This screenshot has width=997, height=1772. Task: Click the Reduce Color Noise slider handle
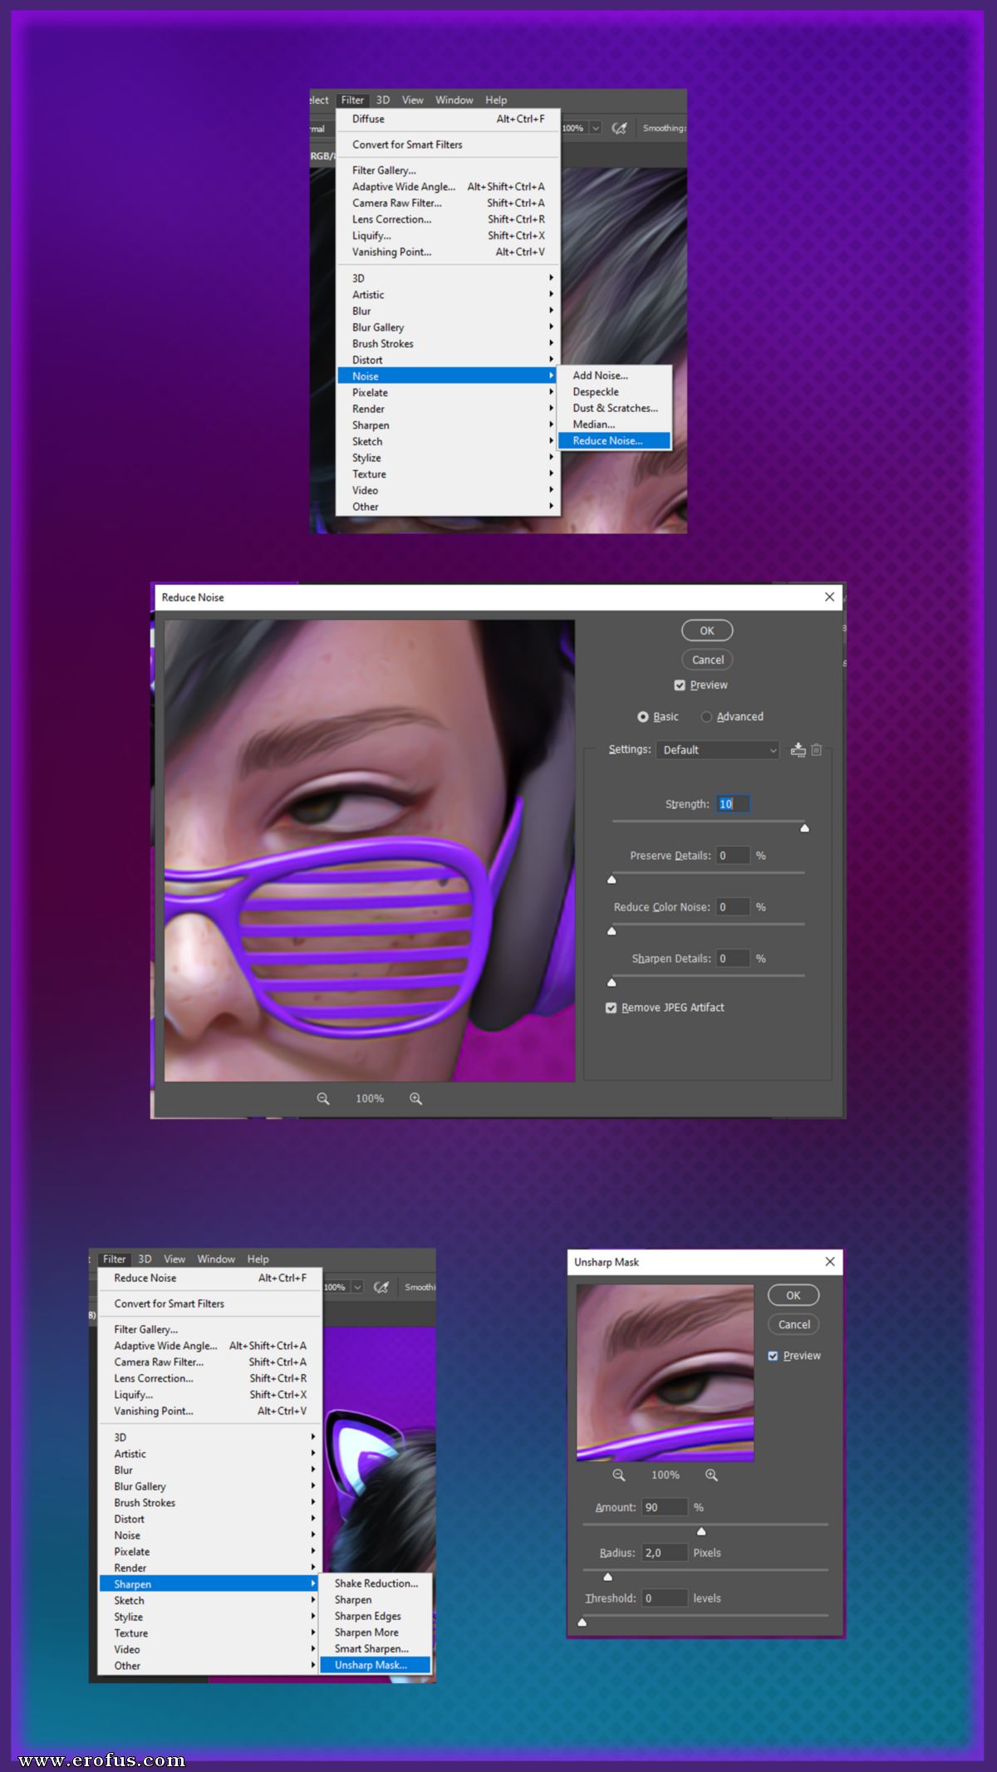pos(612,931)
